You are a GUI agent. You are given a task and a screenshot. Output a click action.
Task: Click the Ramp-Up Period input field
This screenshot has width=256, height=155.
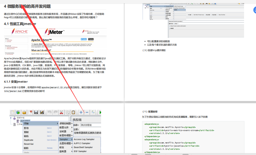coord(213,21)
